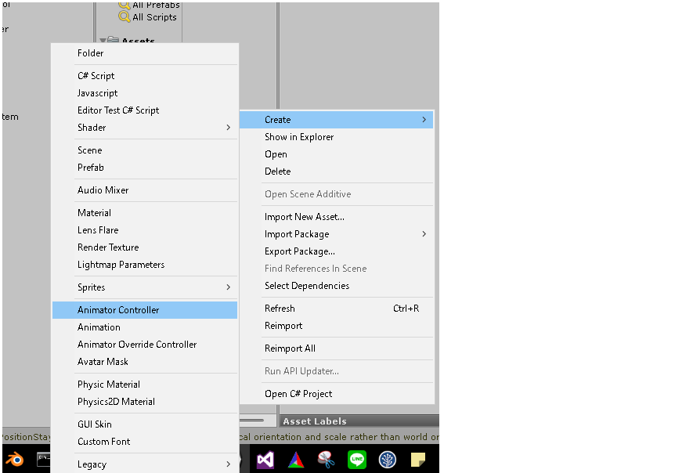Screen dimensions: 675x473
Task: Choose Open in the context menu
Action: click(336, 154)
